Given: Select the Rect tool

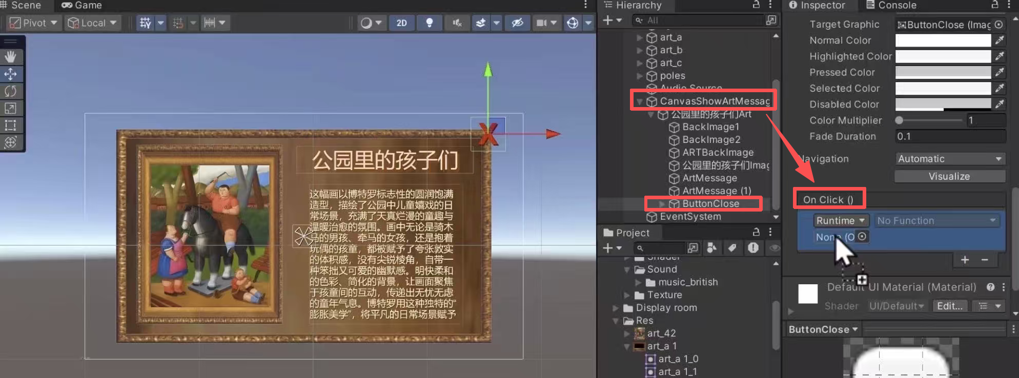Looking at the screenshot, I should 10,125.
